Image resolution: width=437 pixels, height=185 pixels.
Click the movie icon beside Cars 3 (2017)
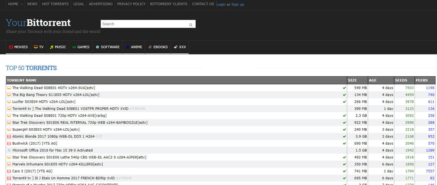point(9,171)
